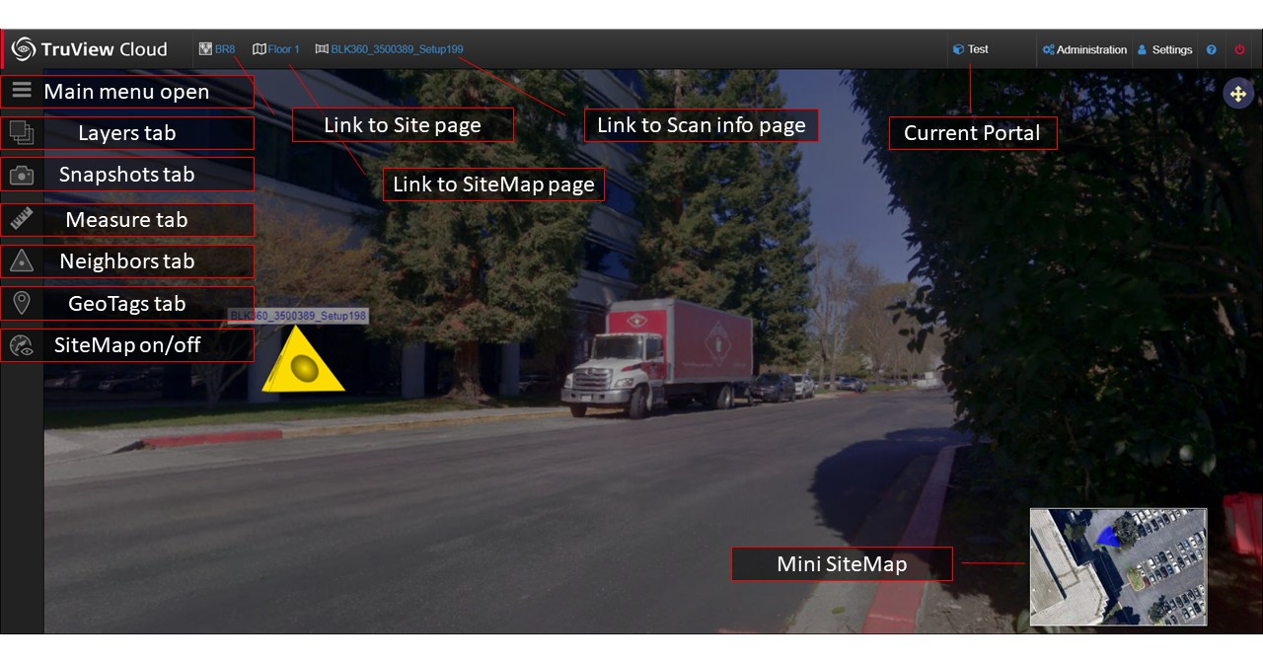Viewport: 1263px width, 663px height.
Task: Switch to the Administration menu item
Action: click(1091, 49)
